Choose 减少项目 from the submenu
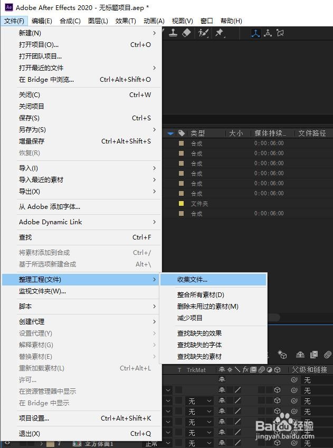 (213, 318)
